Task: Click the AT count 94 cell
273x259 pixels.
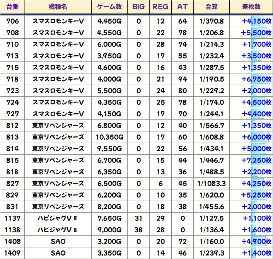Action: pos(182,79)
